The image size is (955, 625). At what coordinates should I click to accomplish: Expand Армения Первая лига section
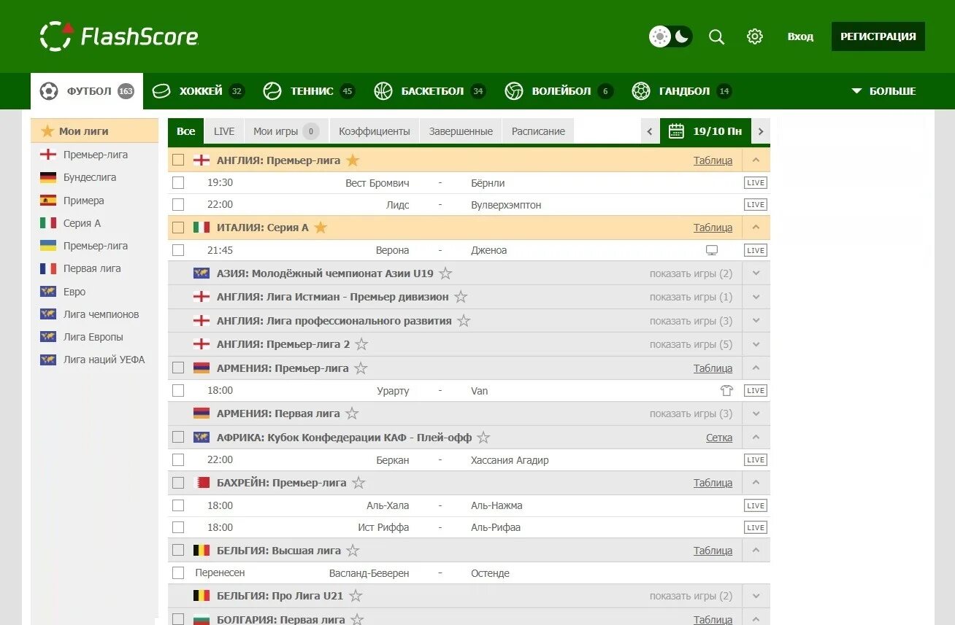(756, 414)
